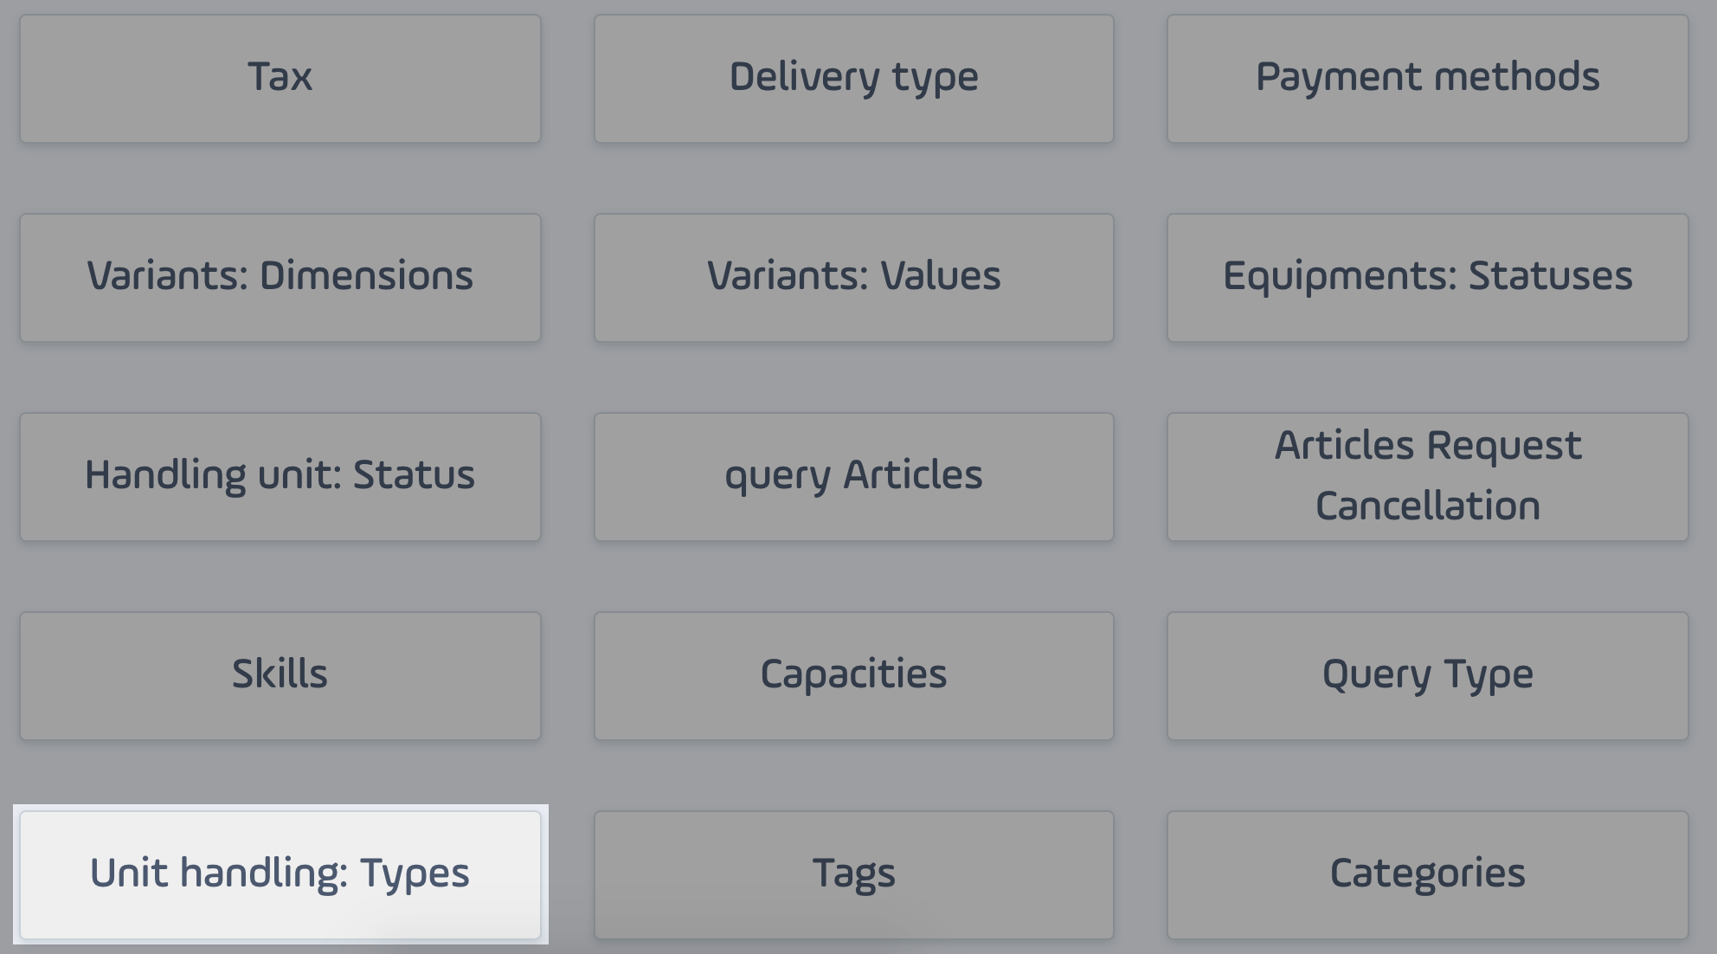Click the Query Type tile
This screenshot has height=954, width=1717.
1428,676
